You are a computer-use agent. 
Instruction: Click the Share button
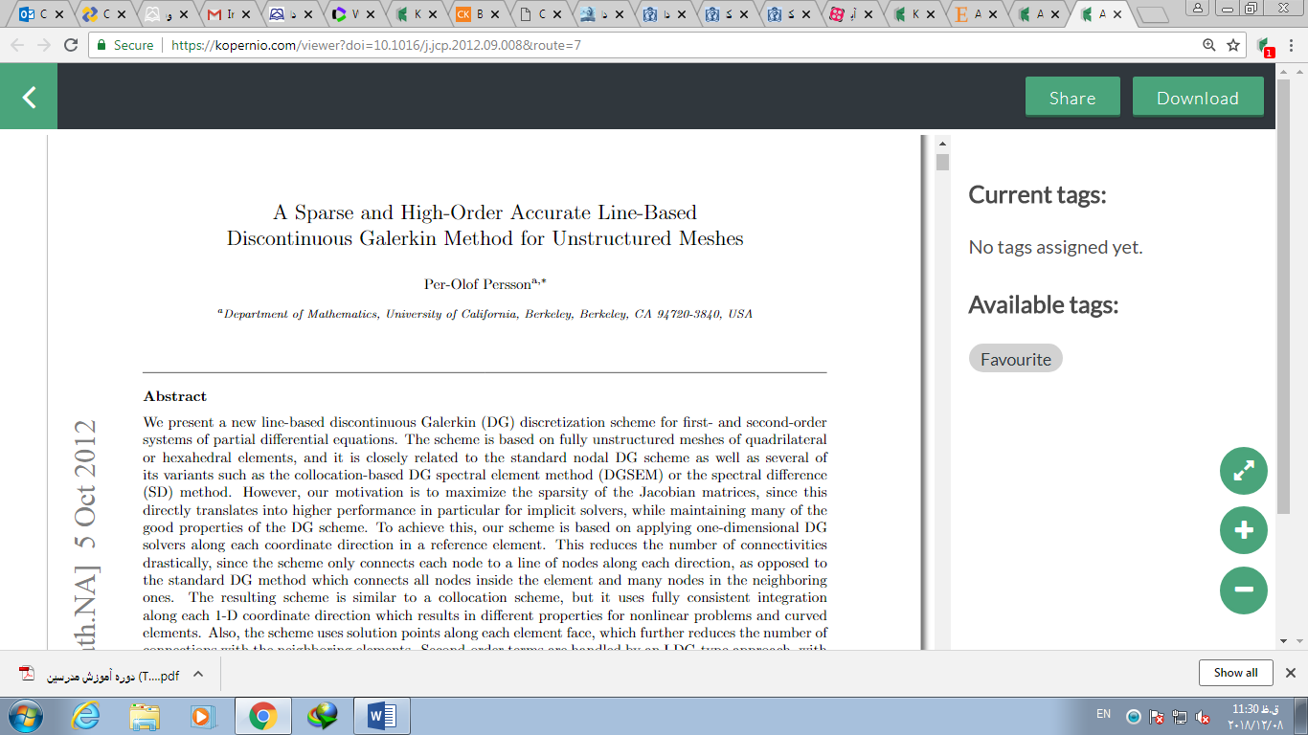tap(1071, 98)
